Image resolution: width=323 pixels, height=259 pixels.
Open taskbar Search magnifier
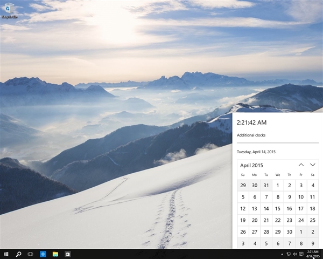pyautogui.click(x=18, y=254)
